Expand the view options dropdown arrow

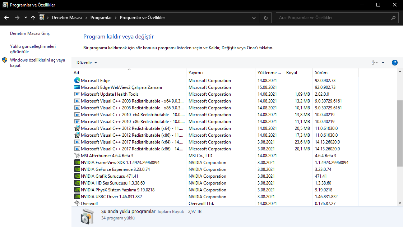pos(383,63)
